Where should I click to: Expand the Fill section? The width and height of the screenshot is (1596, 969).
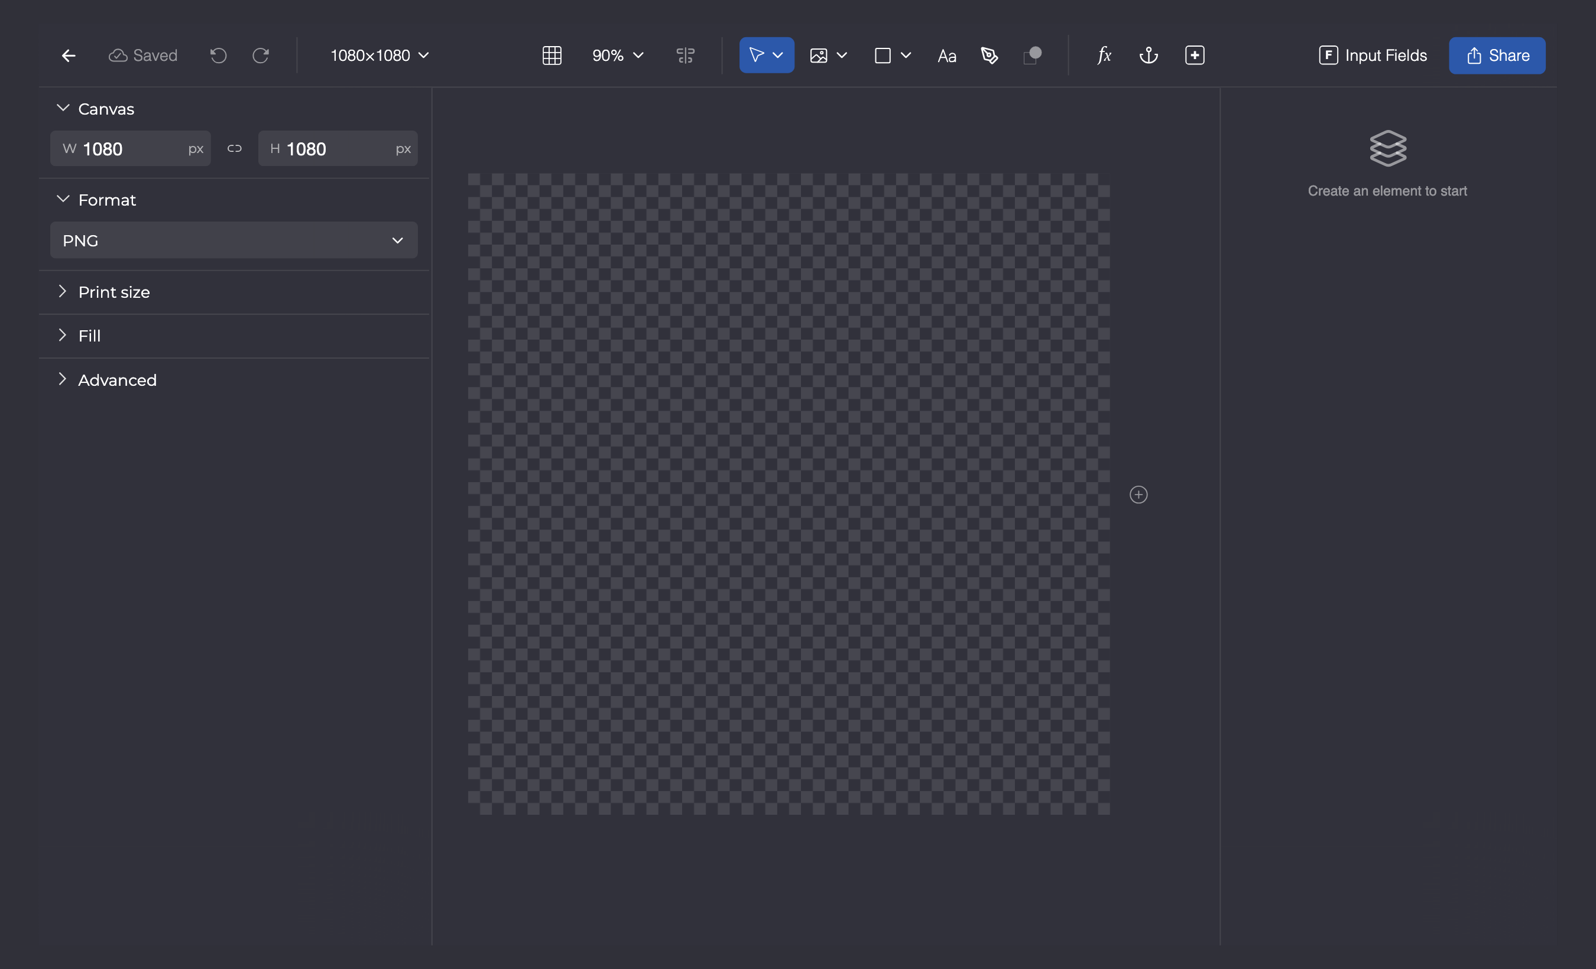tap(63, 335)
